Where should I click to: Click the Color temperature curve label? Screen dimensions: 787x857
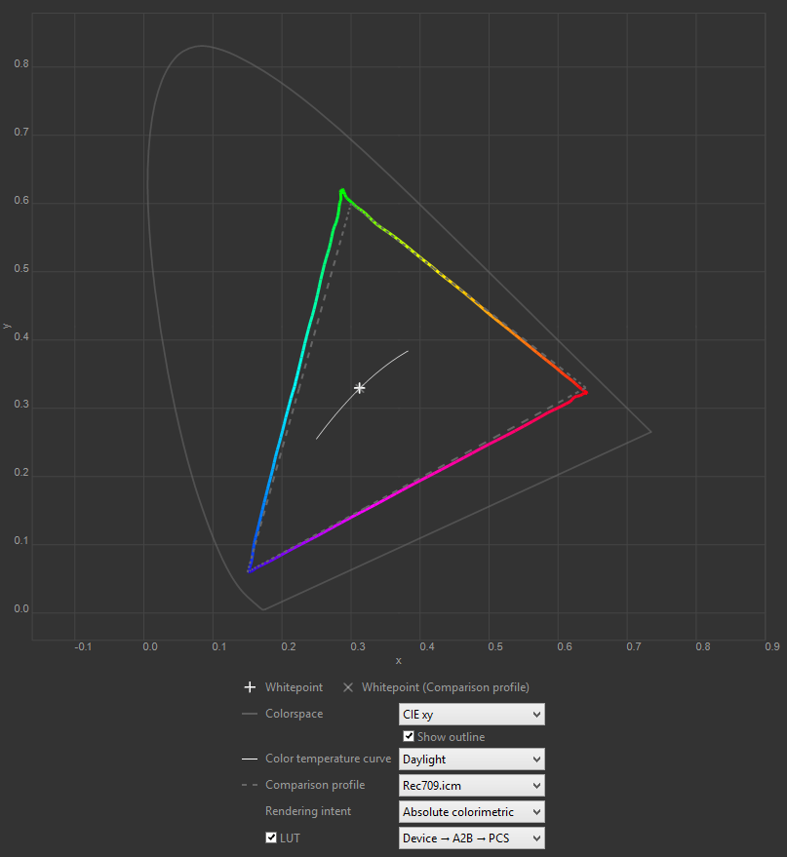(x=328, y=759)
